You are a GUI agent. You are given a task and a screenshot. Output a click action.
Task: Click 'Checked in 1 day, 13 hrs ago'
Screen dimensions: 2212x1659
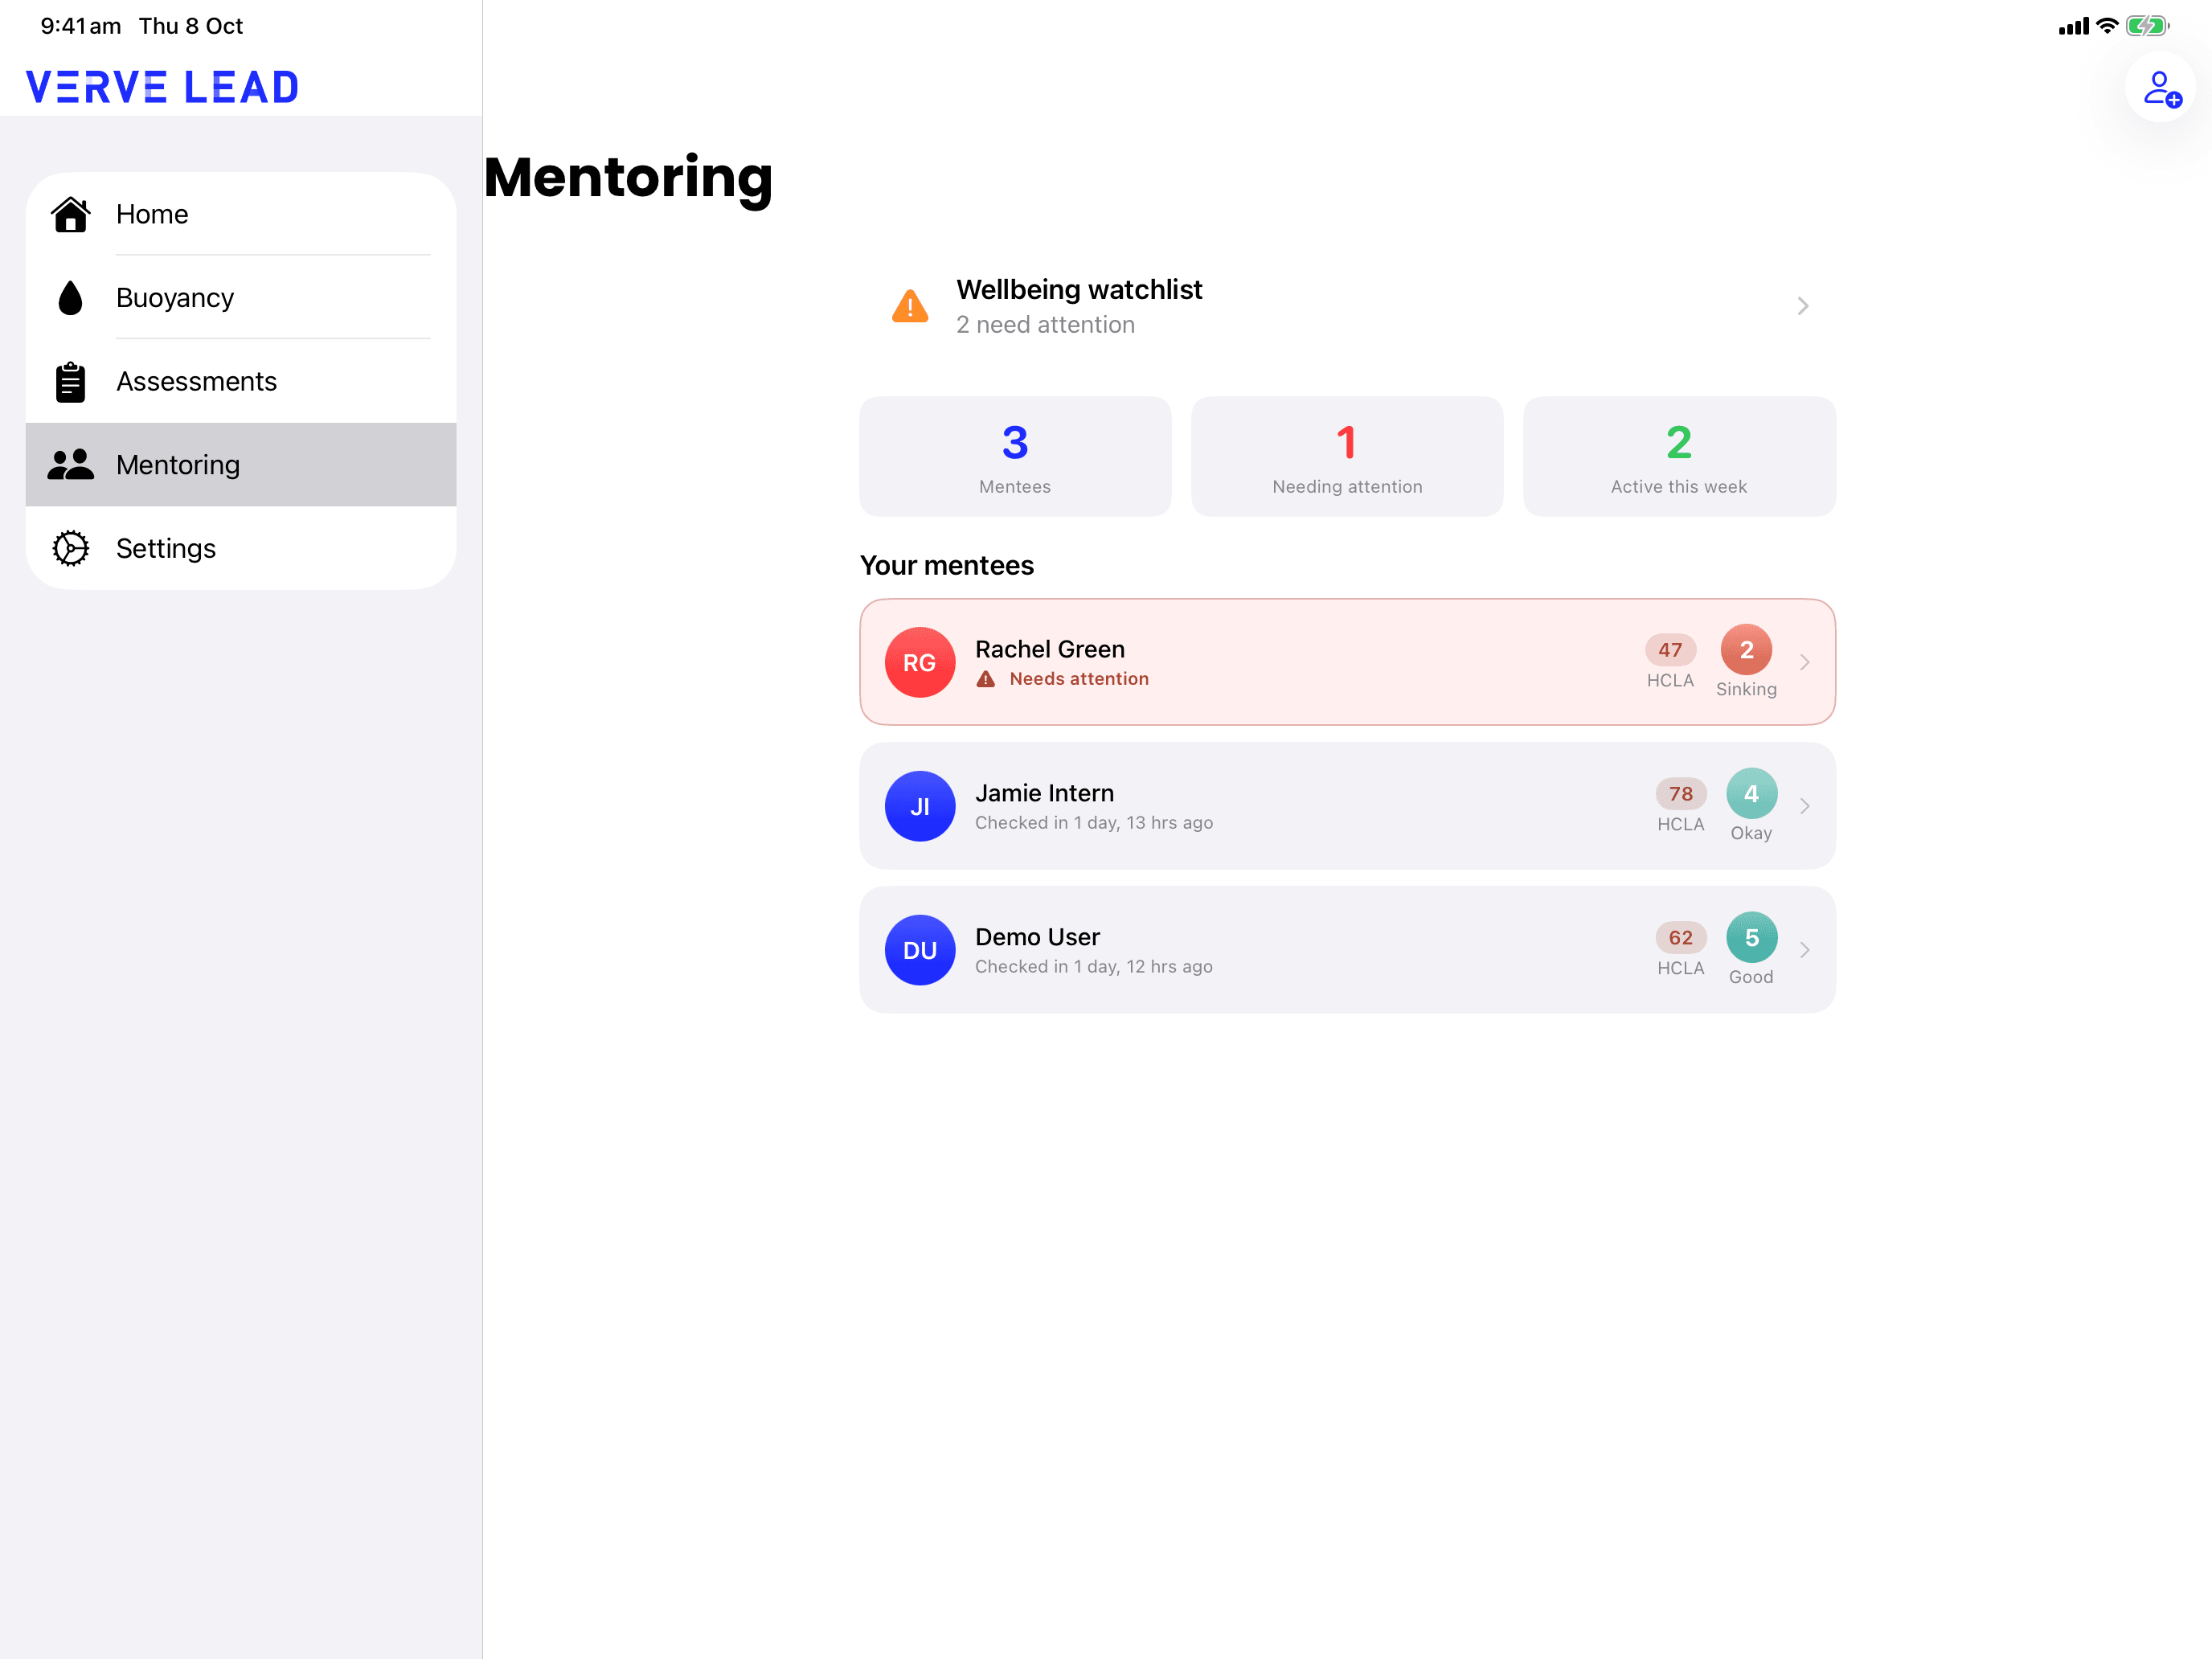[x=1094, y=823]
